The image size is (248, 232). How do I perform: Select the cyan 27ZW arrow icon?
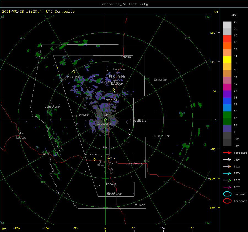(227, 174)
